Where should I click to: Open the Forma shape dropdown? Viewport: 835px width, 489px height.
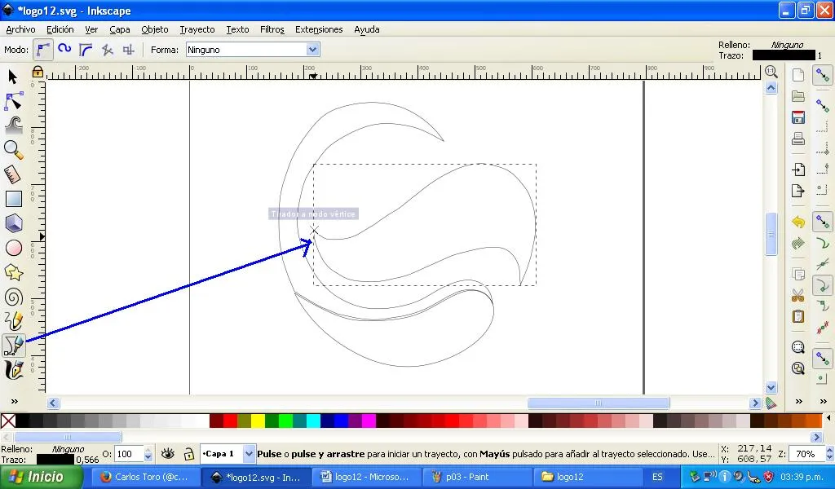point(312,50)
